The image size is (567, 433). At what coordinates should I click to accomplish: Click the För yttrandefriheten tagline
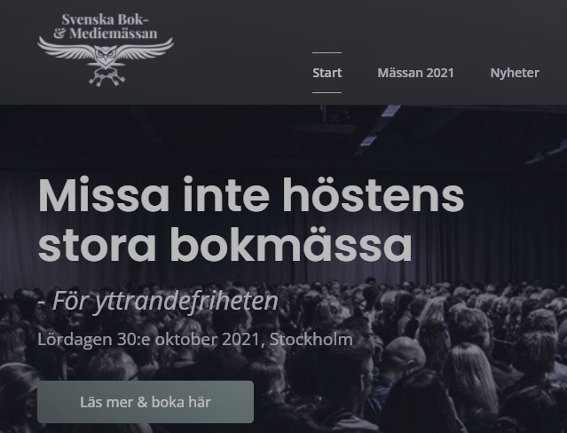coord(158,301)
